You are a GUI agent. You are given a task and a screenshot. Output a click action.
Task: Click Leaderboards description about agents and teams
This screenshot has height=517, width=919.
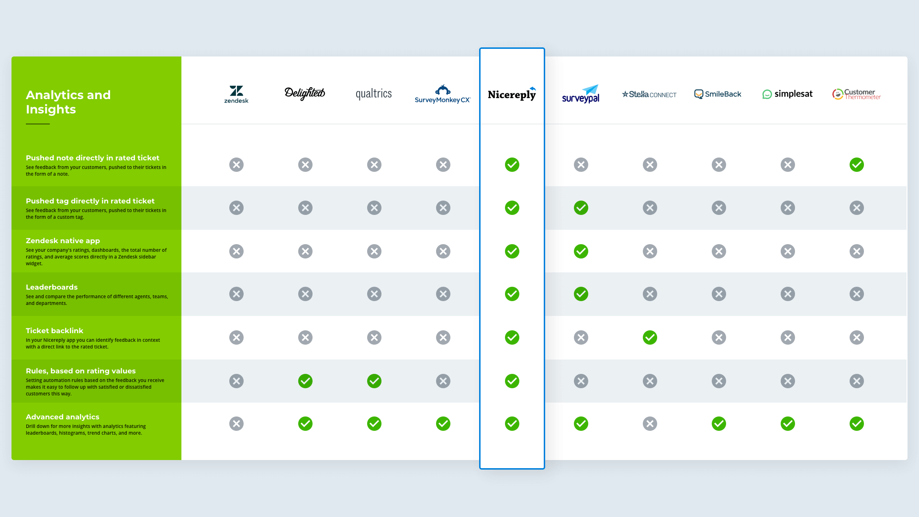97,300
